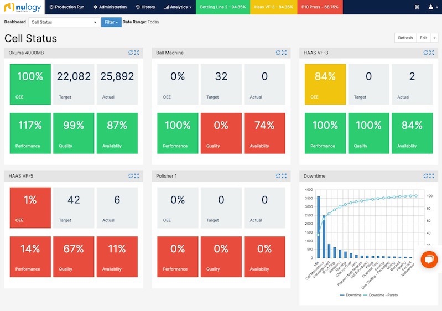Select the Haas VF-3 status tab
The height and width of the screenshot is (311, 442).
(x=273, y=7)
